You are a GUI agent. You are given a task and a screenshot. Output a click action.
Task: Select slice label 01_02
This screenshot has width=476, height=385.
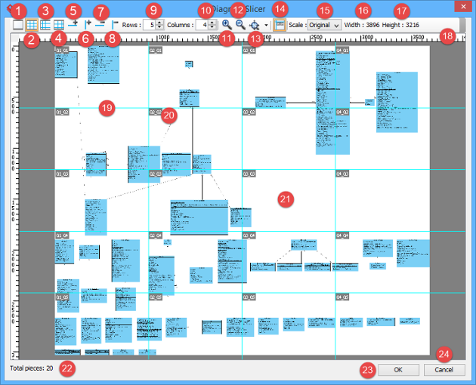[x=62, y=112]
